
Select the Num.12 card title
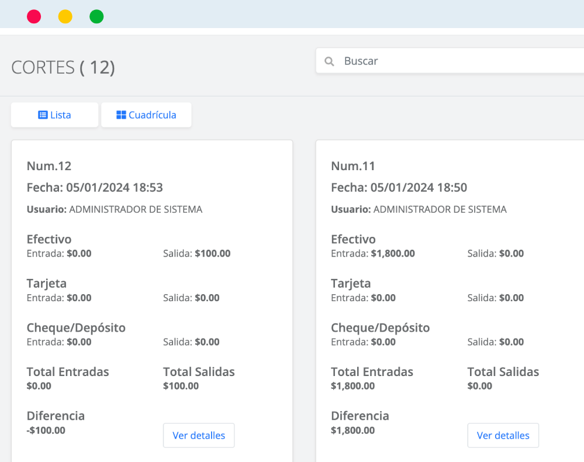tap(49, 166)
